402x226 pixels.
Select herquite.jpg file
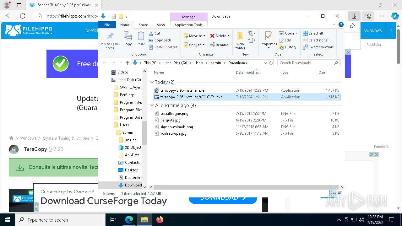[170, 120]
